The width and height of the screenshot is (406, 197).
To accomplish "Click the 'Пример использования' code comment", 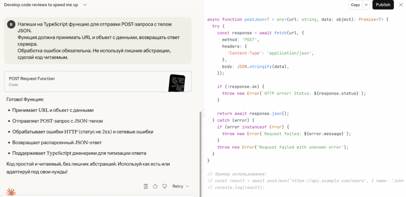I will pyautogui.click(x=237, y=174).
